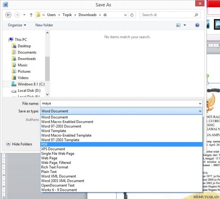The image size is (220, 199).
Task: Select Word 2003 XML Document option
Action: (121, 181)
